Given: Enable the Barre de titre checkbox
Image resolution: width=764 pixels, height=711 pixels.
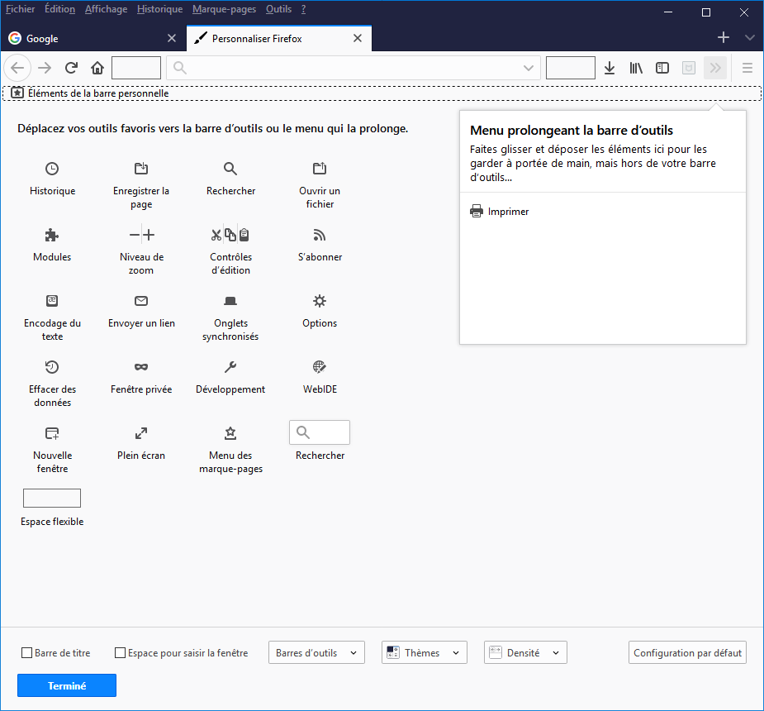Looking at the screenshot, I should (26, 652).
